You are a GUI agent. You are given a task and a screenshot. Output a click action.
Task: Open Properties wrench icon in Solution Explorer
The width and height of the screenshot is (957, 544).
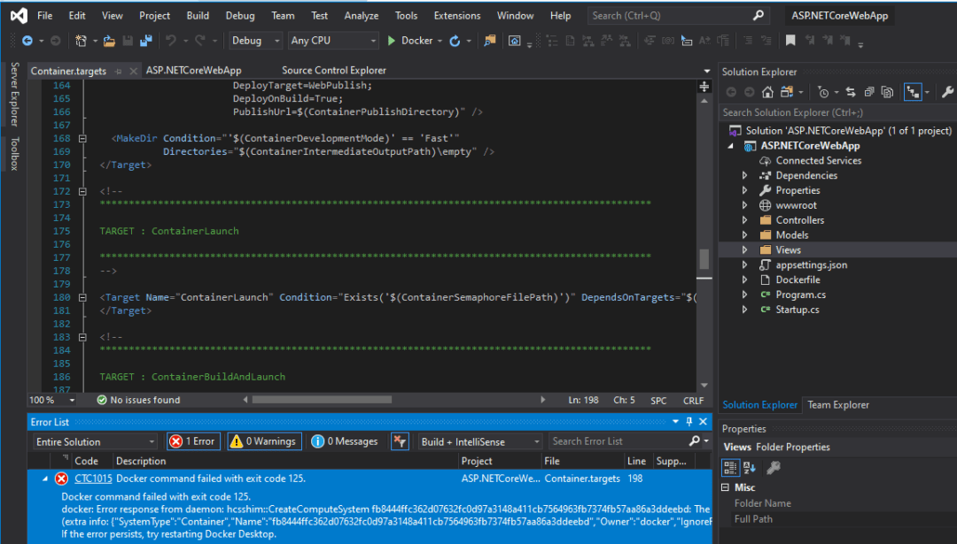[946, 92]
